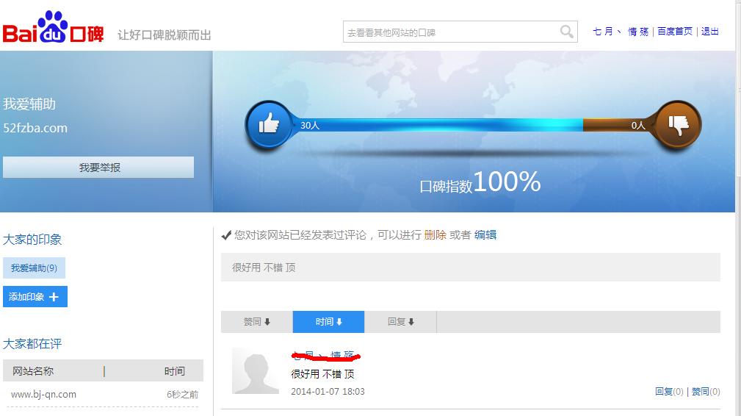The image size is (741, 416).
Task: Click the 大家的印象 heading
Action: (32, 239)
